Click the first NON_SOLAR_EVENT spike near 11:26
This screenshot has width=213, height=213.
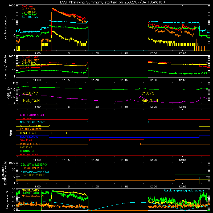88,122
